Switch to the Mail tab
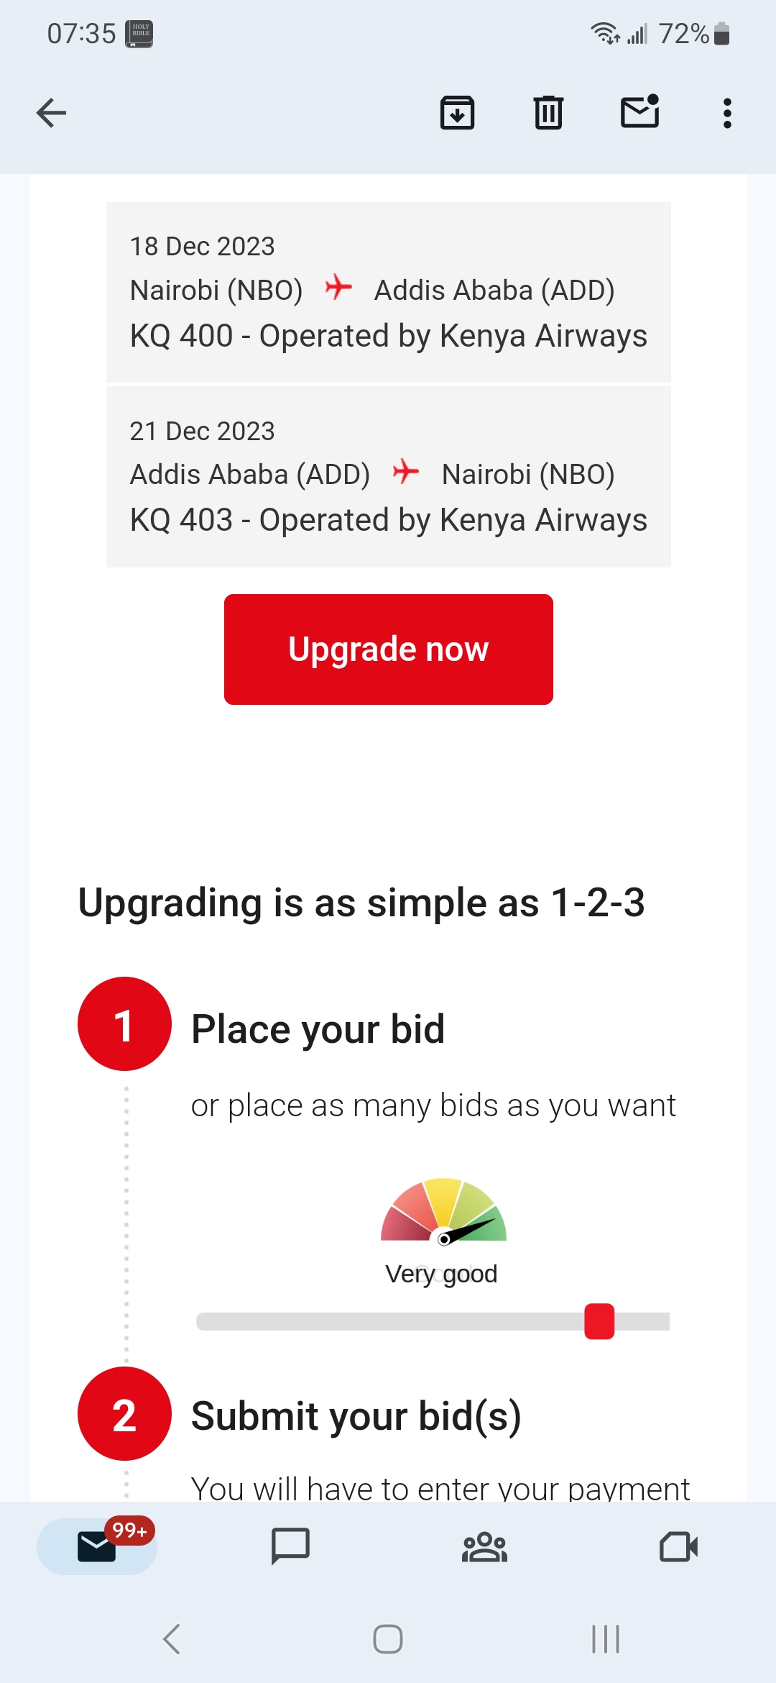776x1683 pixels. 97,1546
